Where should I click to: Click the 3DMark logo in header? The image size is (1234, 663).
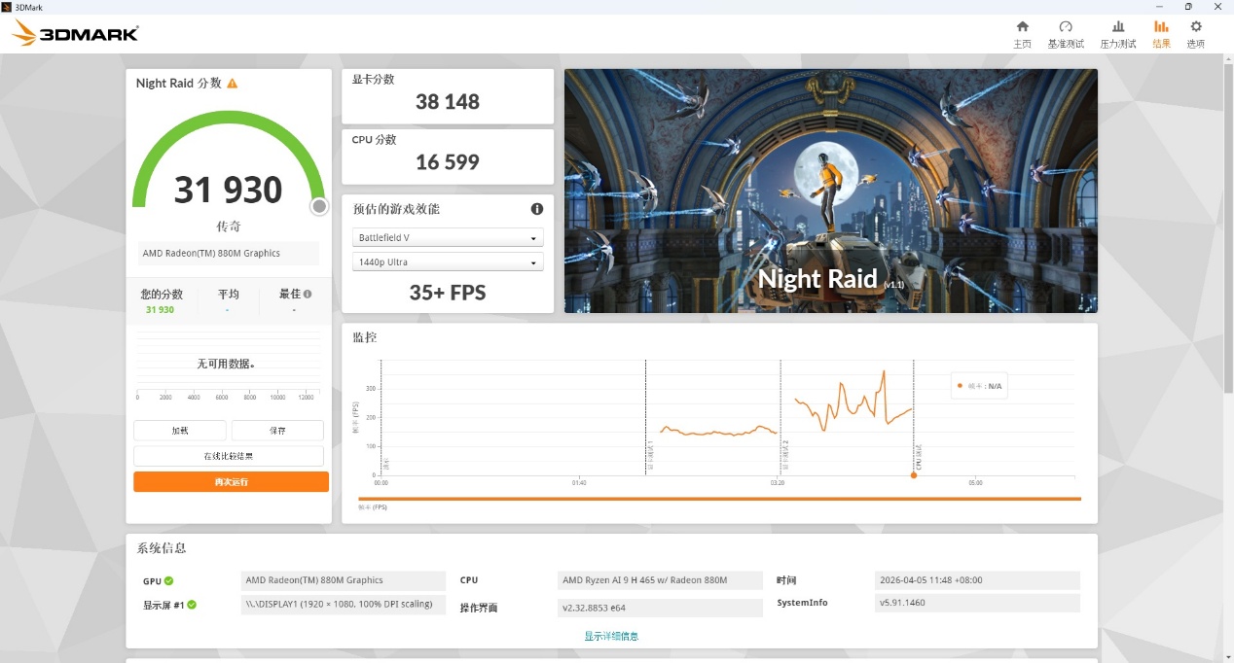75,34
